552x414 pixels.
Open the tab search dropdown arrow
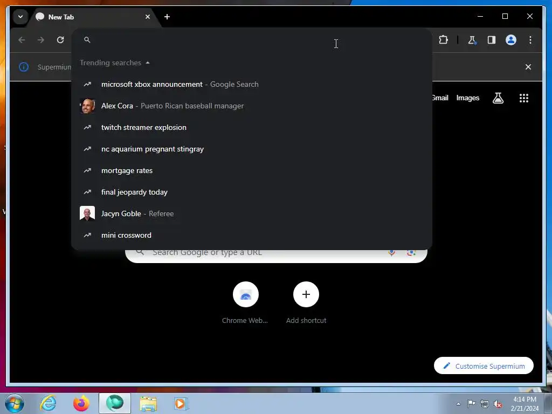[x=20, y=17]
